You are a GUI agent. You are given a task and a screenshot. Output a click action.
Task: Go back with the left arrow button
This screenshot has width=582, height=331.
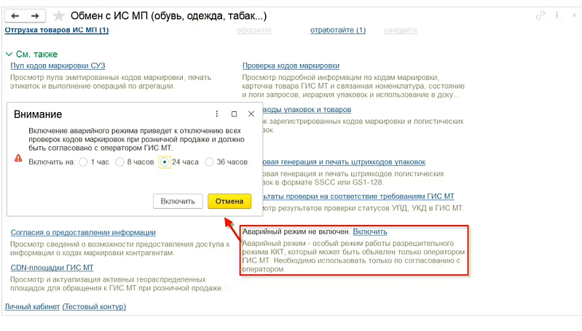(15, 16)
